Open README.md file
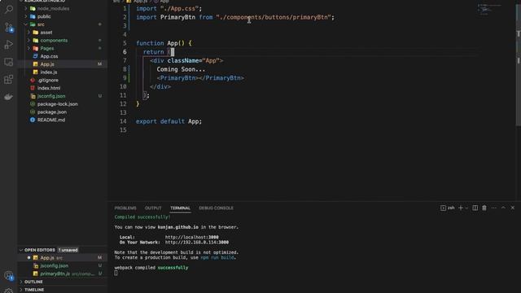Image resolution: width=521 pixels, height=293 pixels. click(x=63, y=120)
